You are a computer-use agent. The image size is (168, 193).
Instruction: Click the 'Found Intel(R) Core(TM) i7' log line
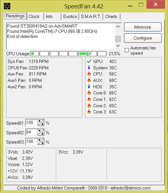pyautogui.click(x=52, y=31)
